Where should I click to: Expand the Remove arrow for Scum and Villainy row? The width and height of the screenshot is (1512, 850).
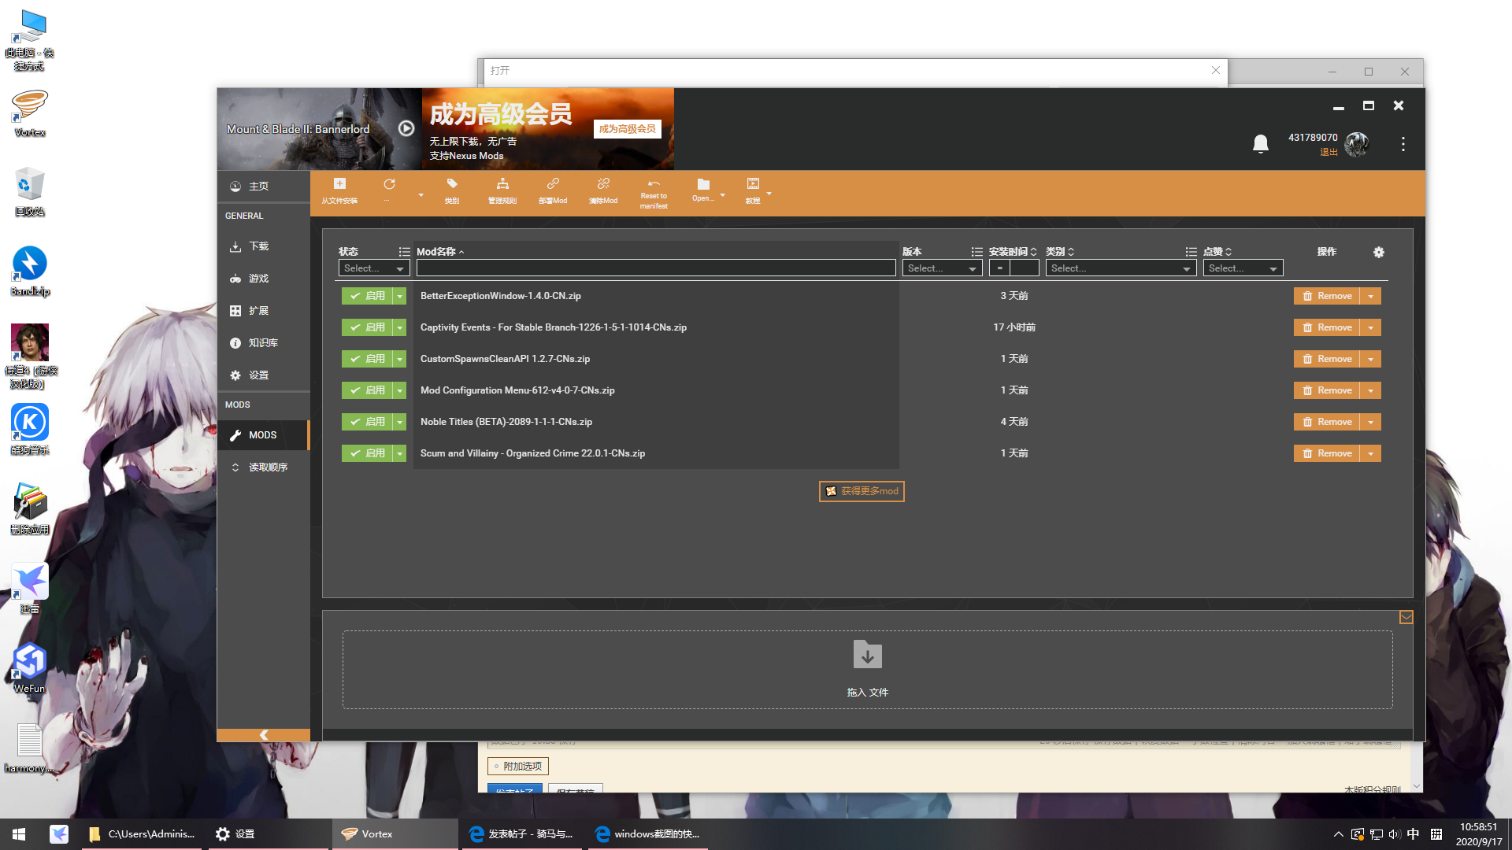coord(1371,453)
